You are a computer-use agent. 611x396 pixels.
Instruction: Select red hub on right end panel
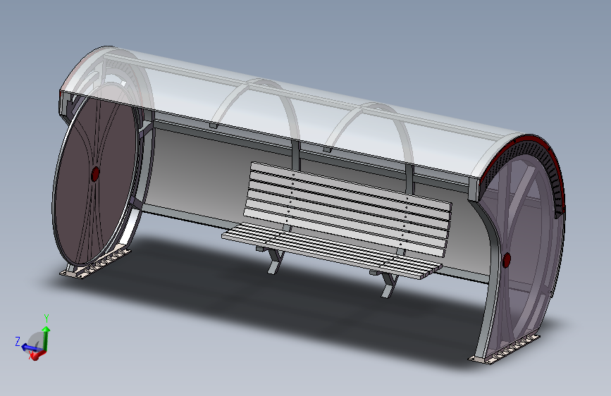507,260
